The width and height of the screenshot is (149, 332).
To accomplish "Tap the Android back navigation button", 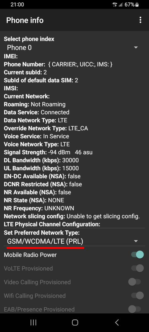I will click(117, 322).
